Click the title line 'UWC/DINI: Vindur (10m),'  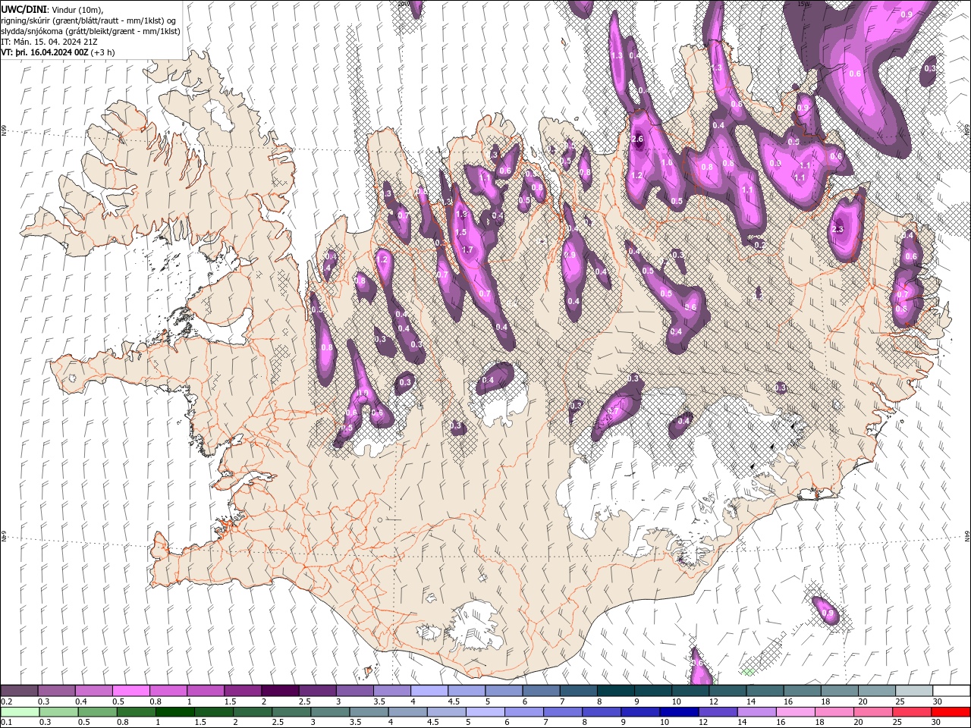coord(52,9)
